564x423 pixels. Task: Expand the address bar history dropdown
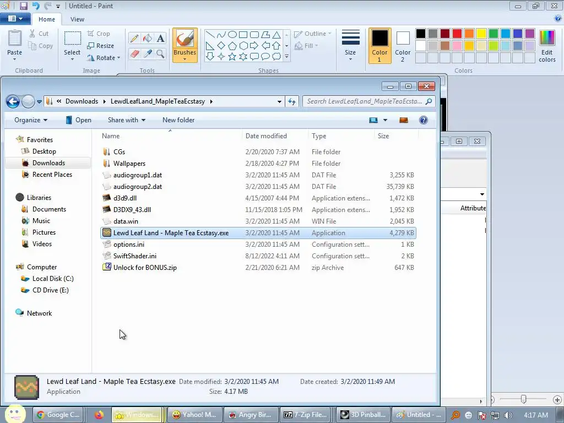pos(279,102)
